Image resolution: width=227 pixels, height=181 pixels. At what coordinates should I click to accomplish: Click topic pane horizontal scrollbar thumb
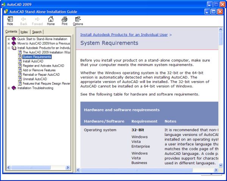click(x=137, y=170)
